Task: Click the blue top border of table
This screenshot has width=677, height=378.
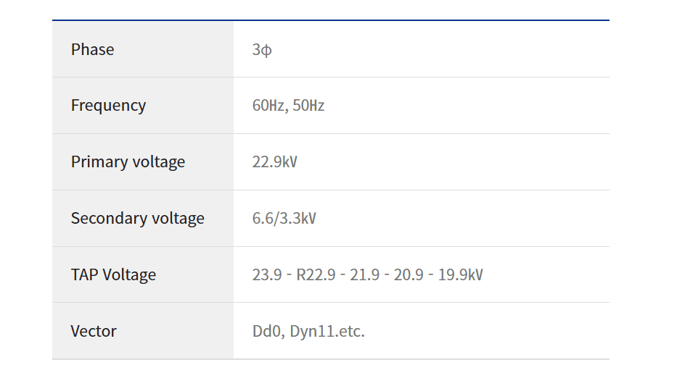Action: click(331, 20)
